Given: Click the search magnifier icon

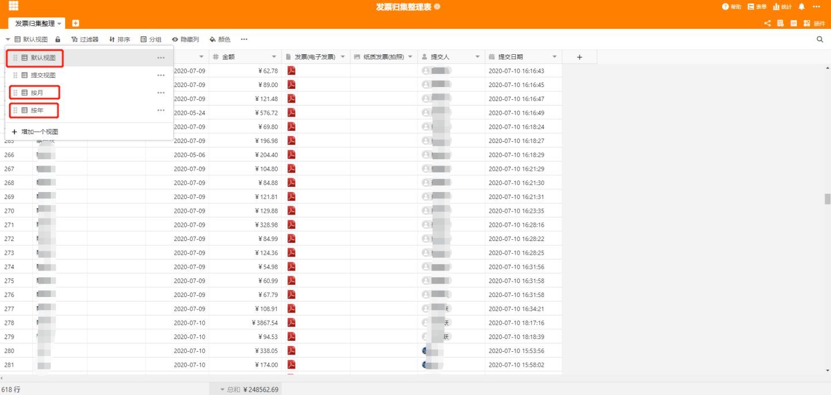Looking at the screenshot, I should 819,39.
